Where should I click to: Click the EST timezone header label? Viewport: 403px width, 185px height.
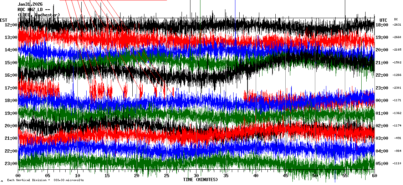(4, 20)
